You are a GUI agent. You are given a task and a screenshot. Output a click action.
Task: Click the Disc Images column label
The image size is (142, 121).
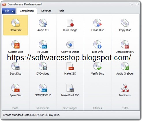tap(70, 108)
